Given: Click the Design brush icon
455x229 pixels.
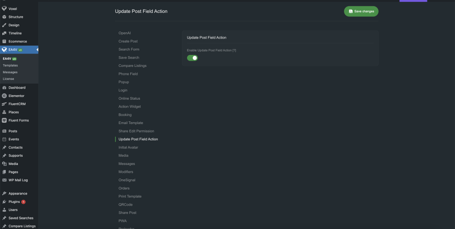Looking at the screenshot, I should coord(4,25).
